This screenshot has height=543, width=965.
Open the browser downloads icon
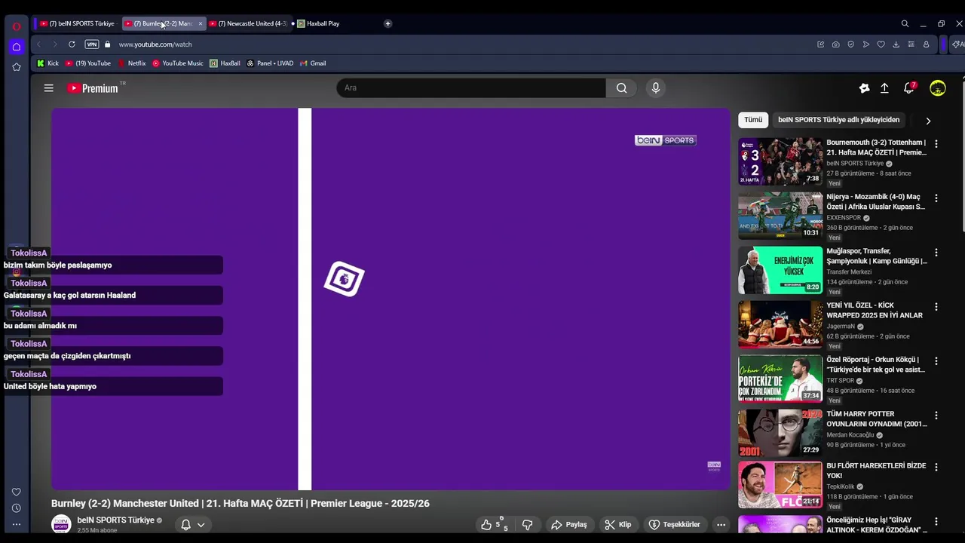tap(896, 44)
